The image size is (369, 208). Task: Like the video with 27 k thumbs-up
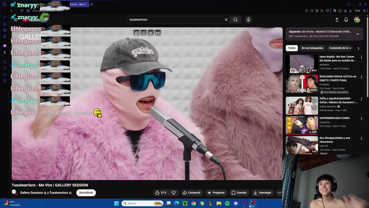(161, 193)
